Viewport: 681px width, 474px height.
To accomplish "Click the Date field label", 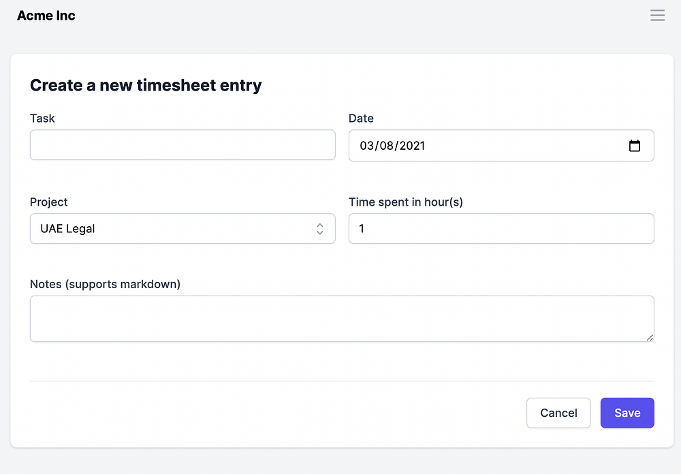I will coord(361,118).
